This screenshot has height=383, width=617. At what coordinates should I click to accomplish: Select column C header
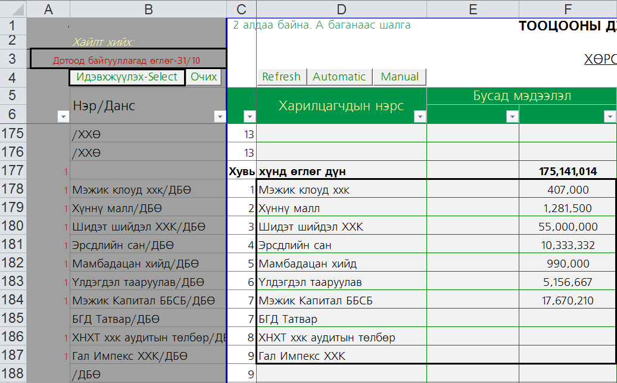tap(242, 9)
